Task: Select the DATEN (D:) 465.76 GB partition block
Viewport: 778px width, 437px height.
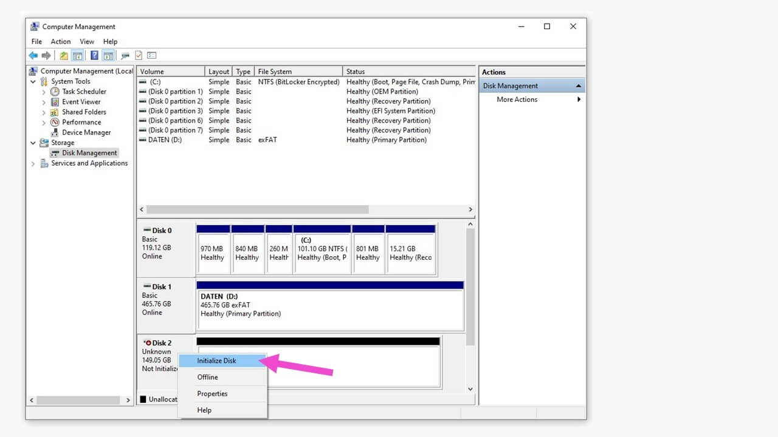Action: [330, 305]
